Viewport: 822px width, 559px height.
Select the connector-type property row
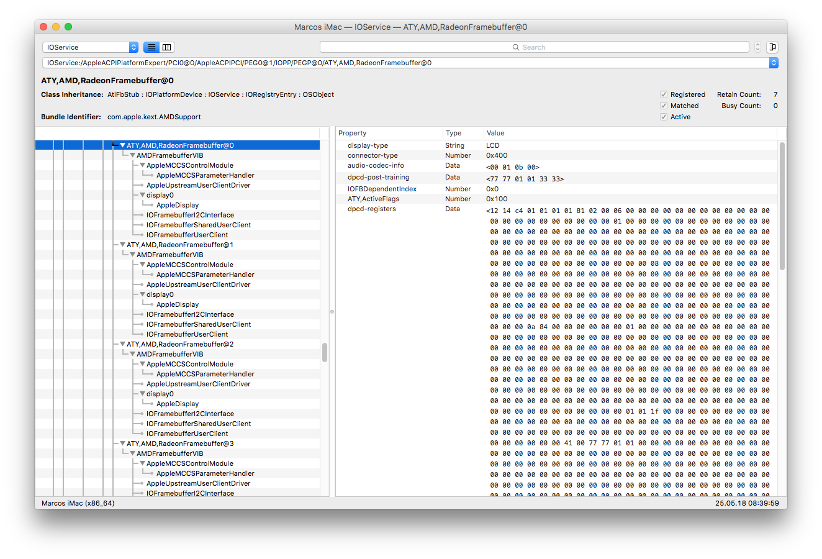556,155
